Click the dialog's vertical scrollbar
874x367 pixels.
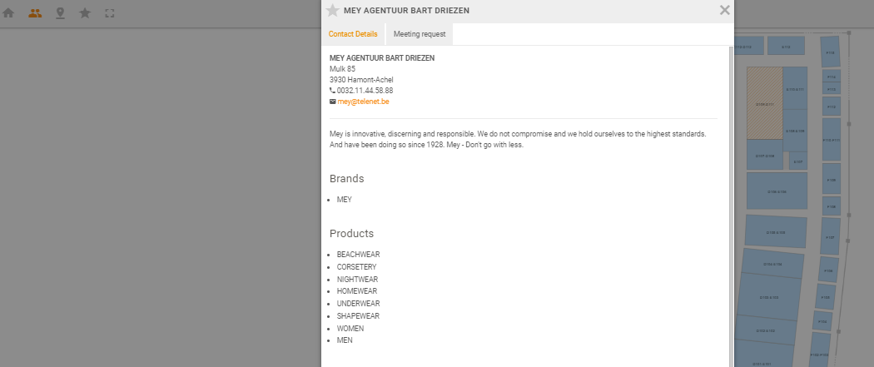pyautogui.click(x=731, y=206)
